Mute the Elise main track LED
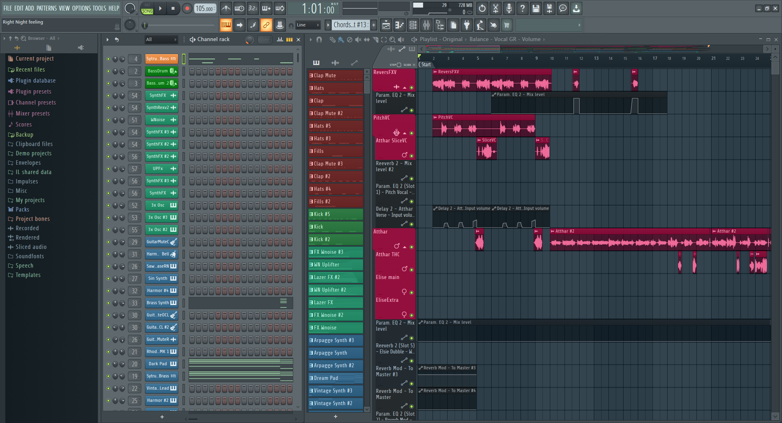782x423 pixels. point(411,292)
